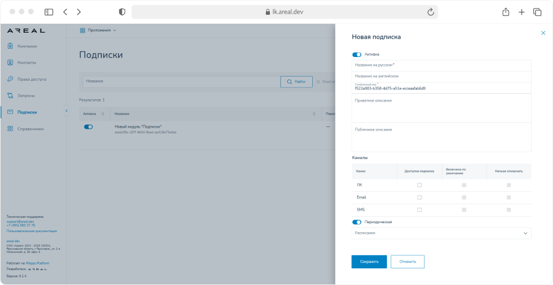
Task: Click the Email channel row label
Action: (x=362, y=197)
